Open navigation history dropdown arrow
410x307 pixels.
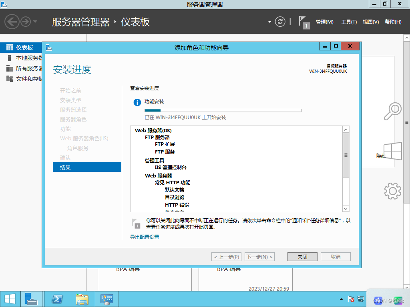(x=35, y=22)
